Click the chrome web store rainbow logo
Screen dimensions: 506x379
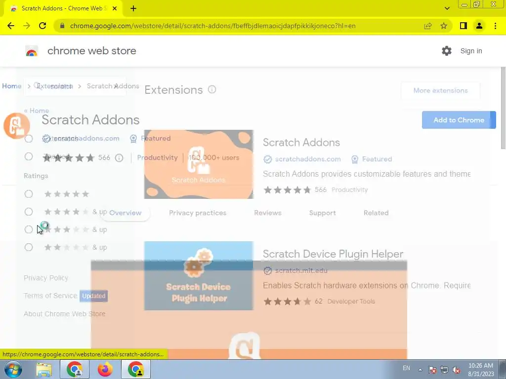(32, 51)
